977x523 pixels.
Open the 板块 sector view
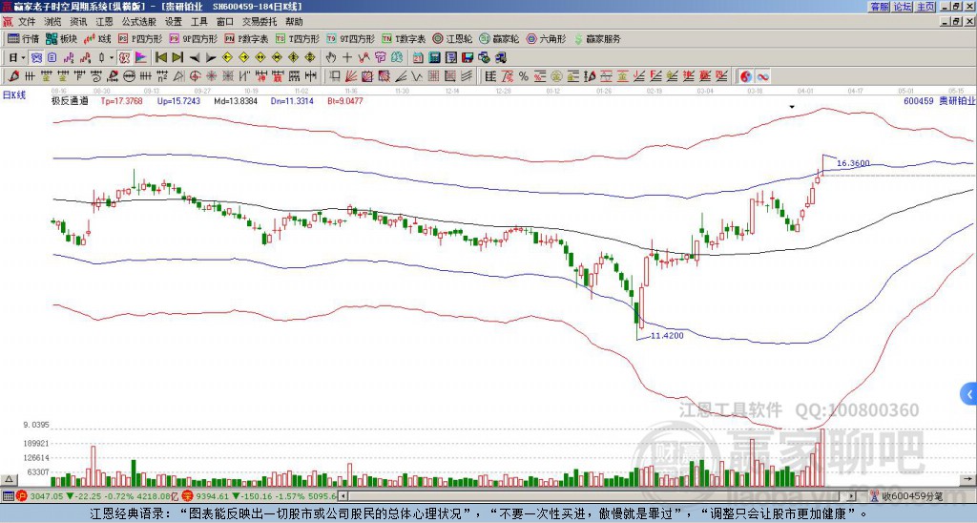pos(61,38)
